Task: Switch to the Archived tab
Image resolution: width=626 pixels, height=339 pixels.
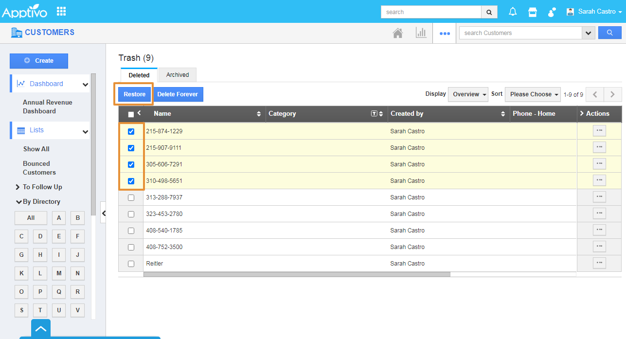Action: (x=178, y=75)
